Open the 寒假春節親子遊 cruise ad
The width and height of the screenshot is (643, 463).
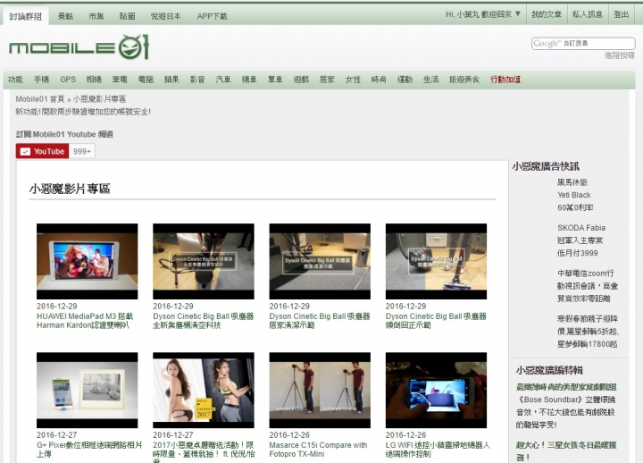tap(588, 332)
